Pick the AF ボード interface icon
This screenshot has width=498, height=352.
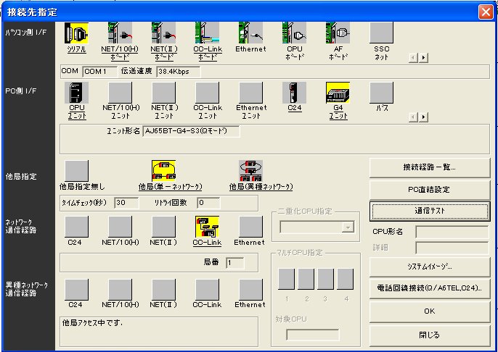pyautogui.click(x=338, y=33)
